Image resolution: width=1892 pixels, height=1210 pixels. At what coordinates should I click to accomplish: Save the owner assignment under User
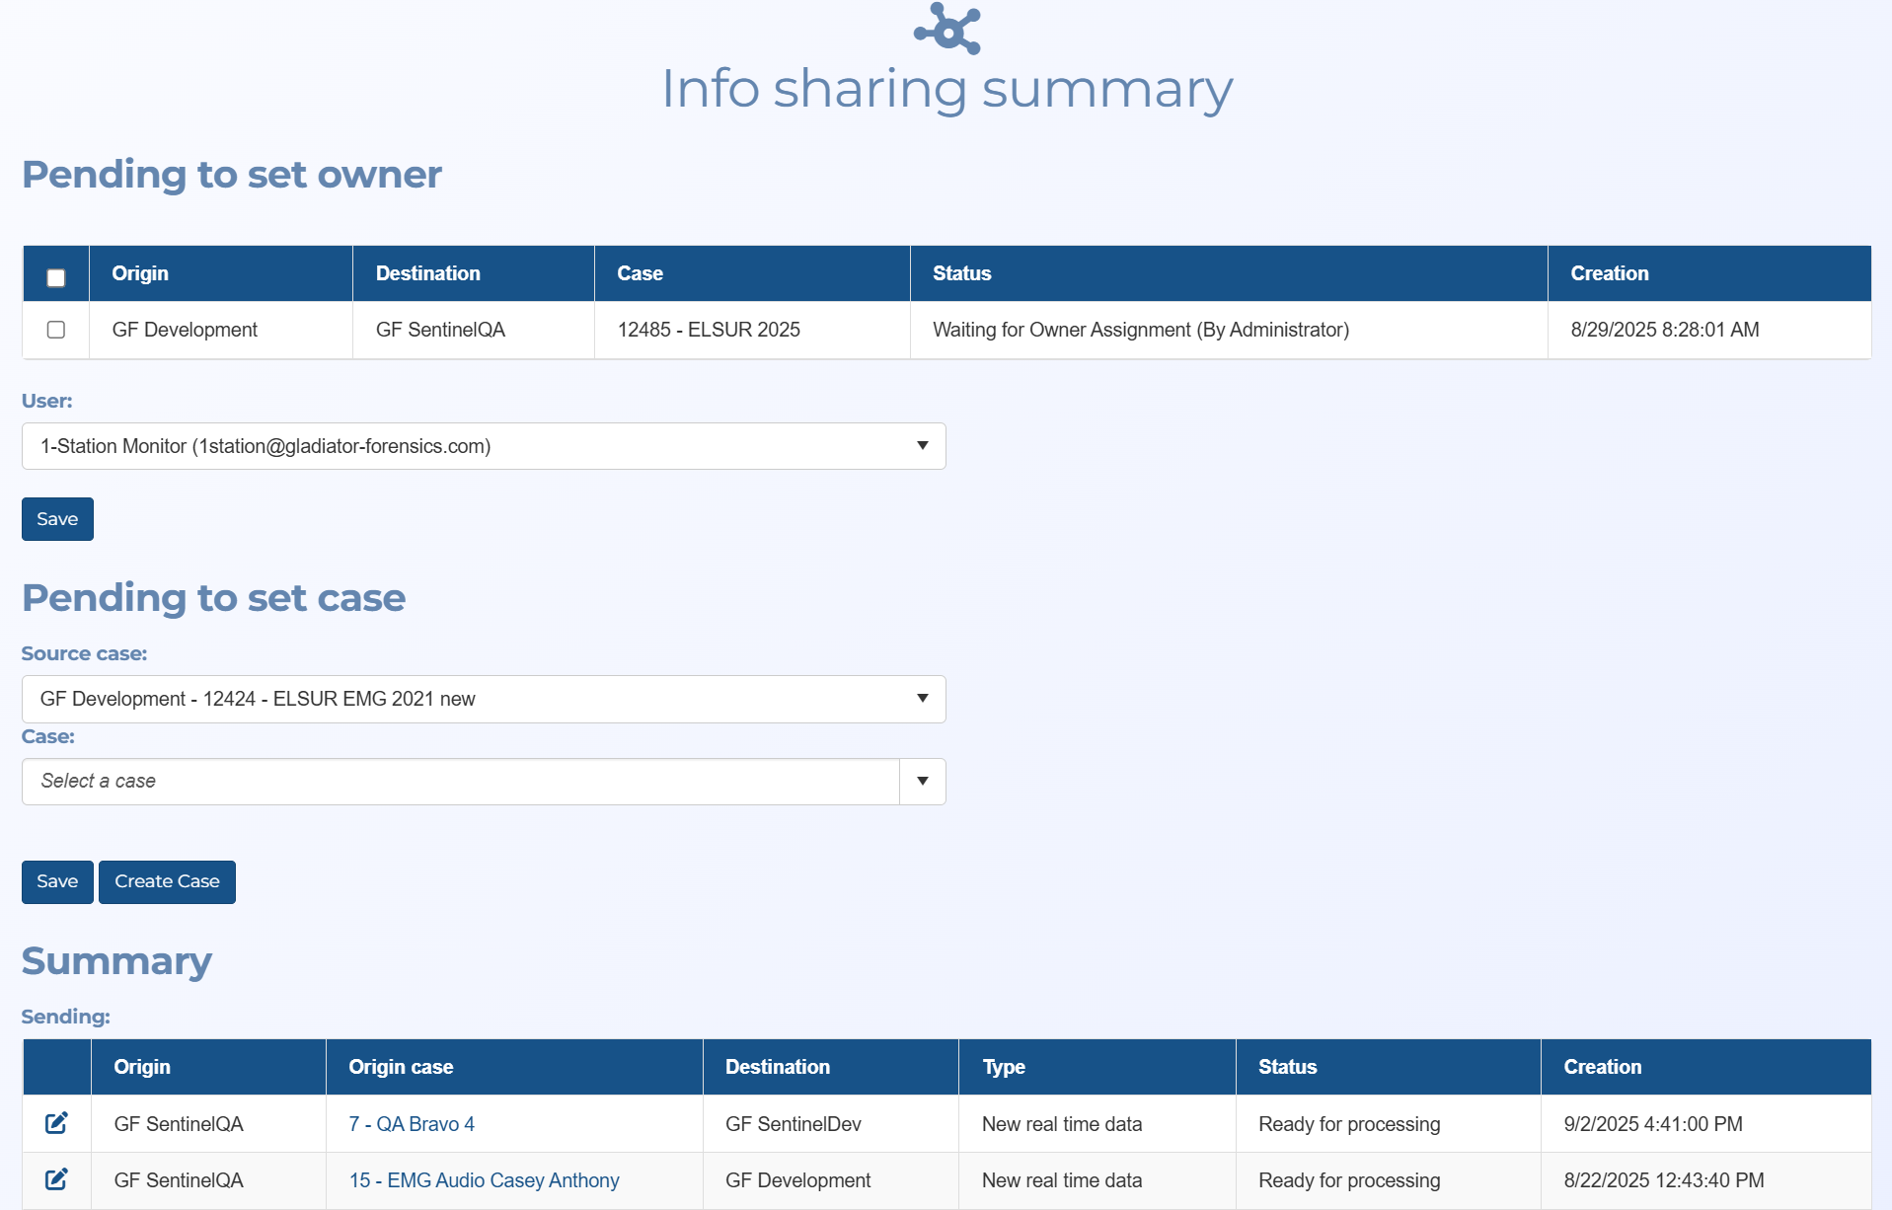click(57, 519)
